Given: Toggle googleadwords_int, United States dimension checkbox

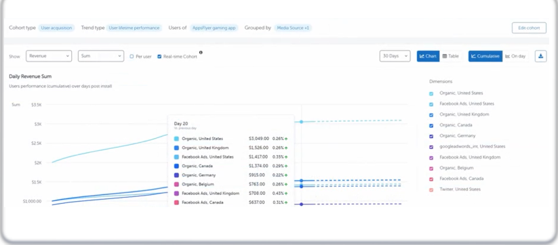Looking at the screenshot, I should tap(431, 147).
